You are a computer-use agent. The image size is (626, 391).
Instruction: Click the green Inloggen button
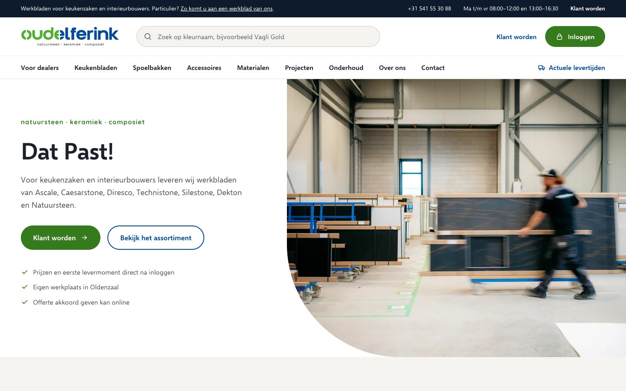(575, 36)
